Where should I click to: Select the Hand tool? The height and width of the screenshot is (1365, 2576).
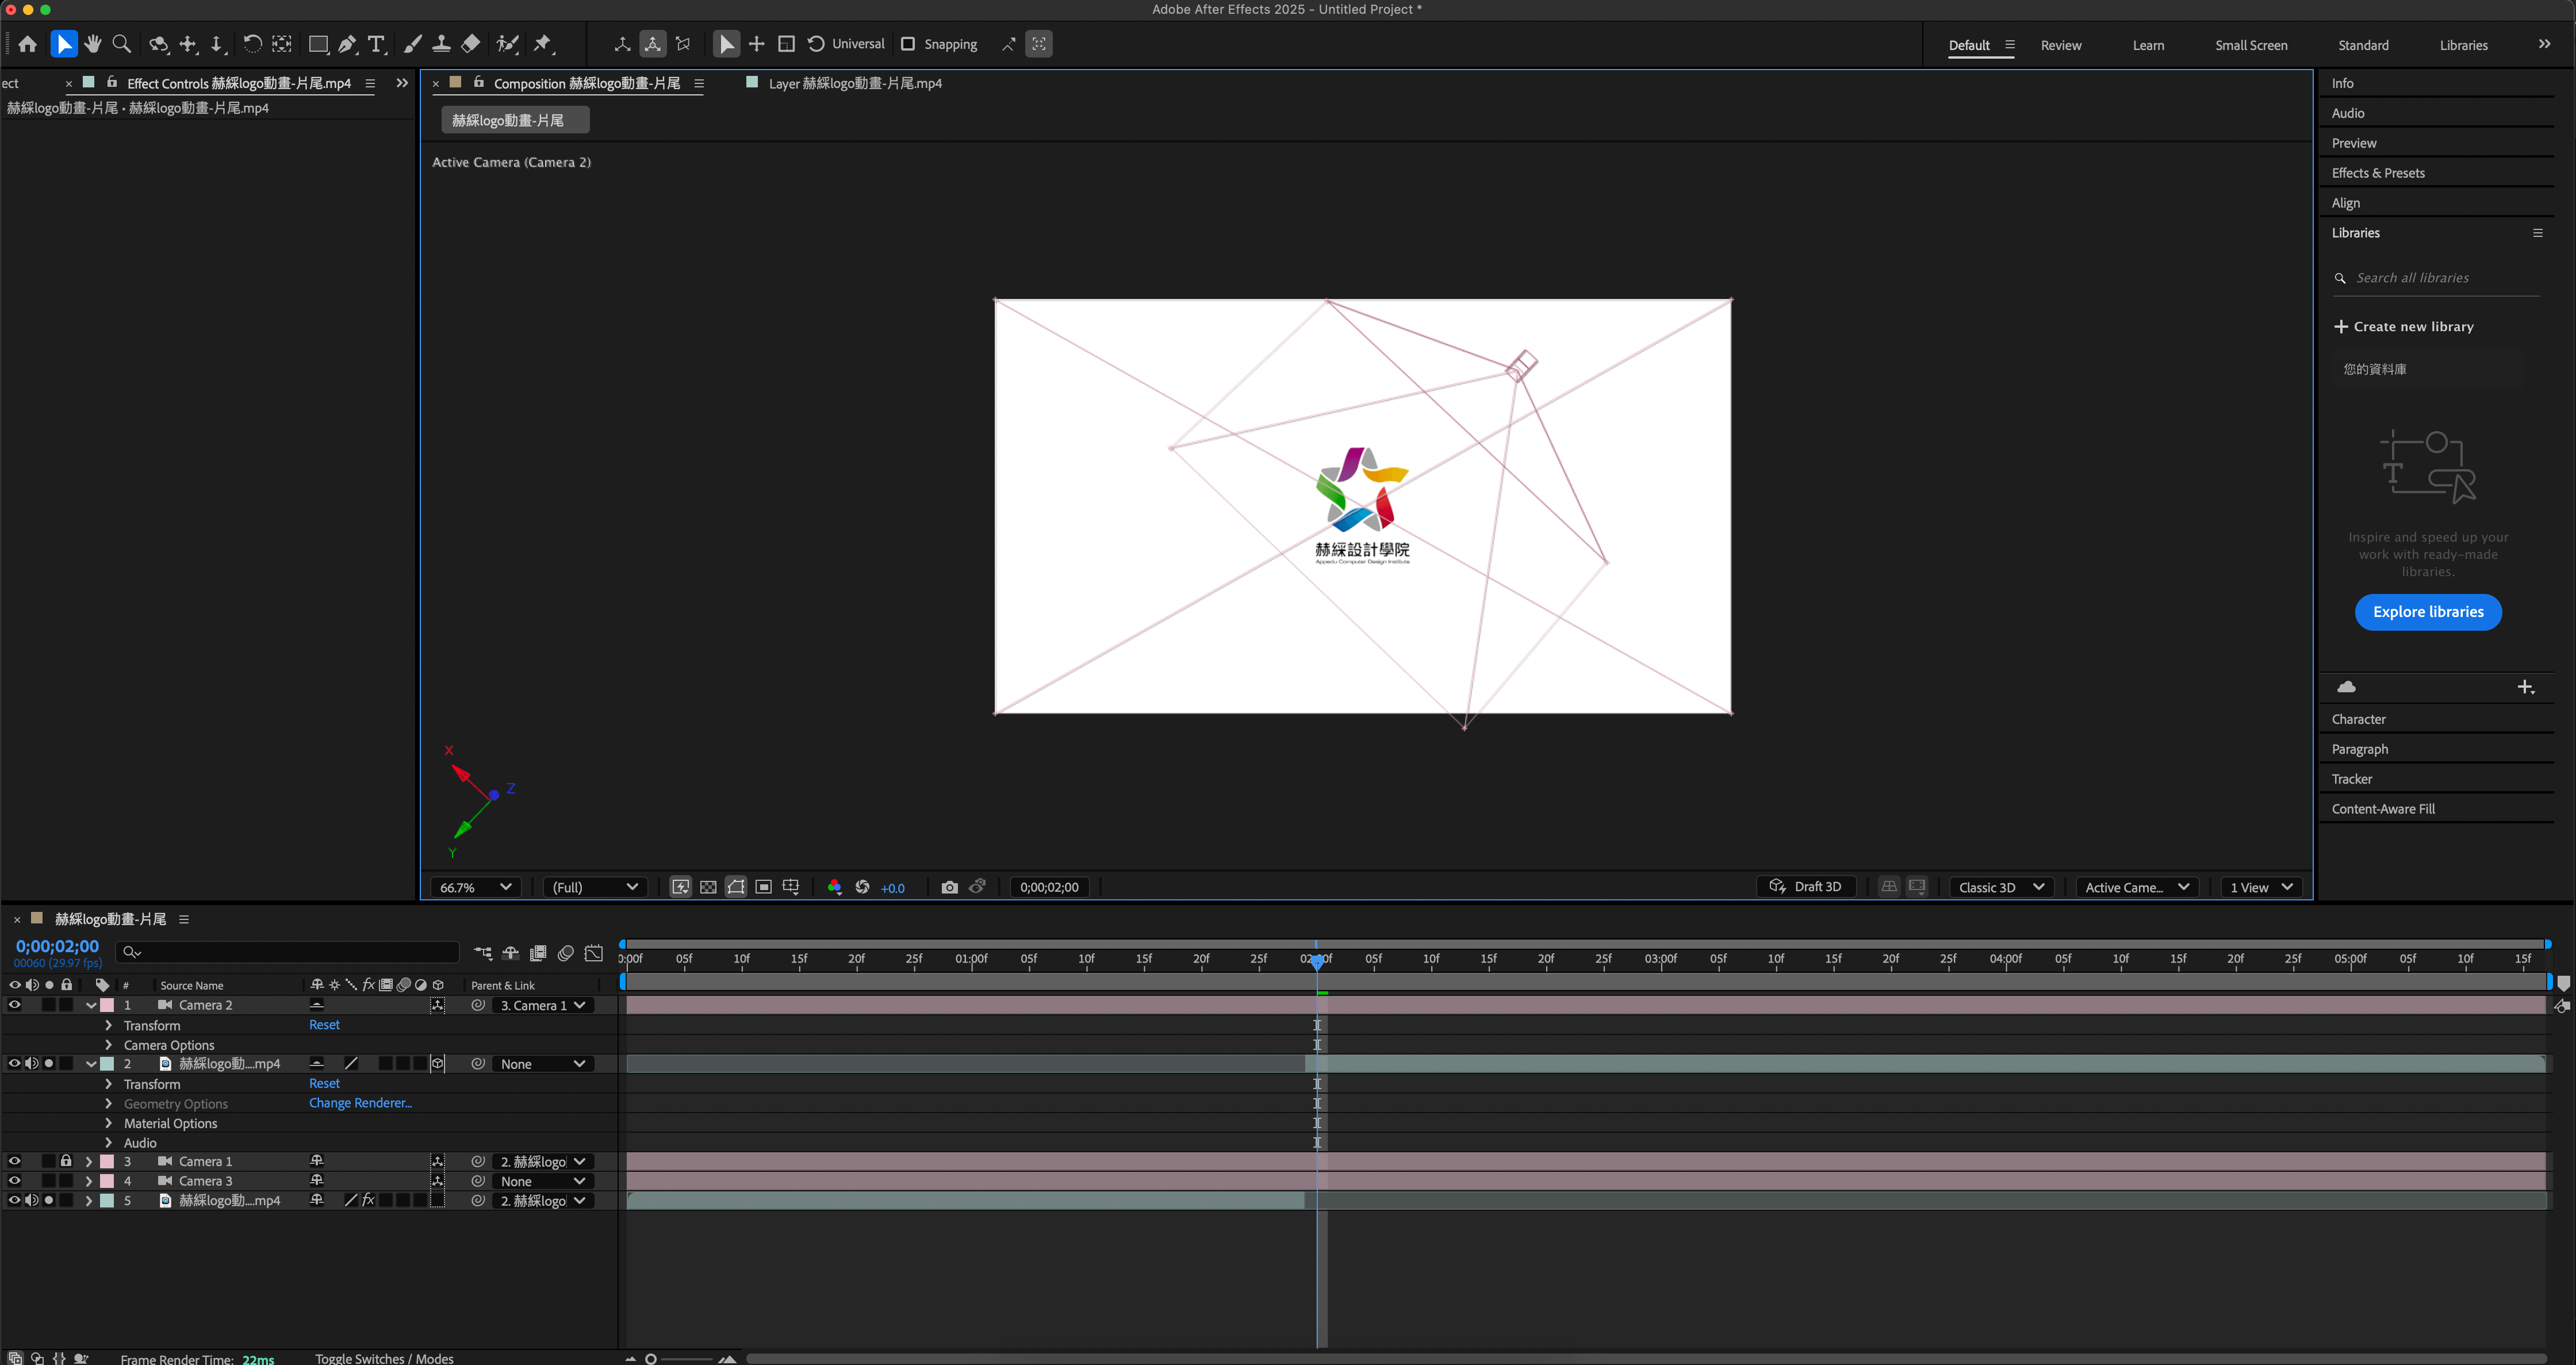pyautogui.click(x=92, y=44)
